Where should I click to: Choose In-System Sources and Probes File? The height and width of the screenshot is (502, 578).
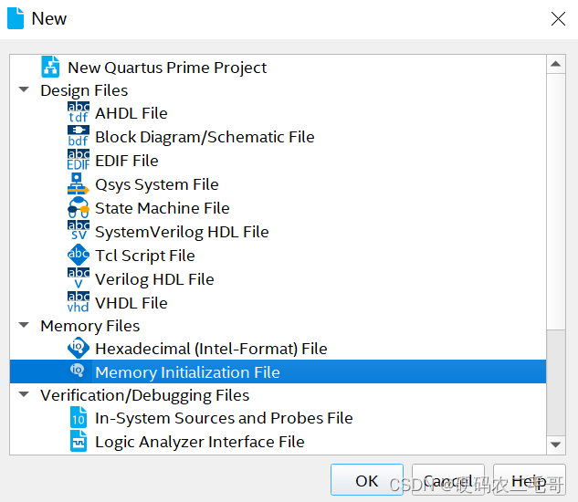tap(224, 418)
